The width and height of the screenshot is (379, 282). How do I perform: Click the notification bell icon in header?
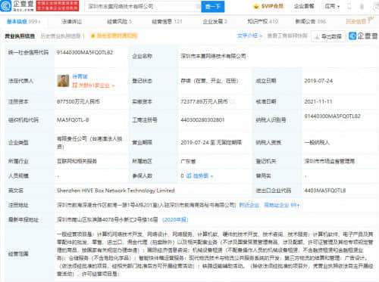tap(362, 6)
